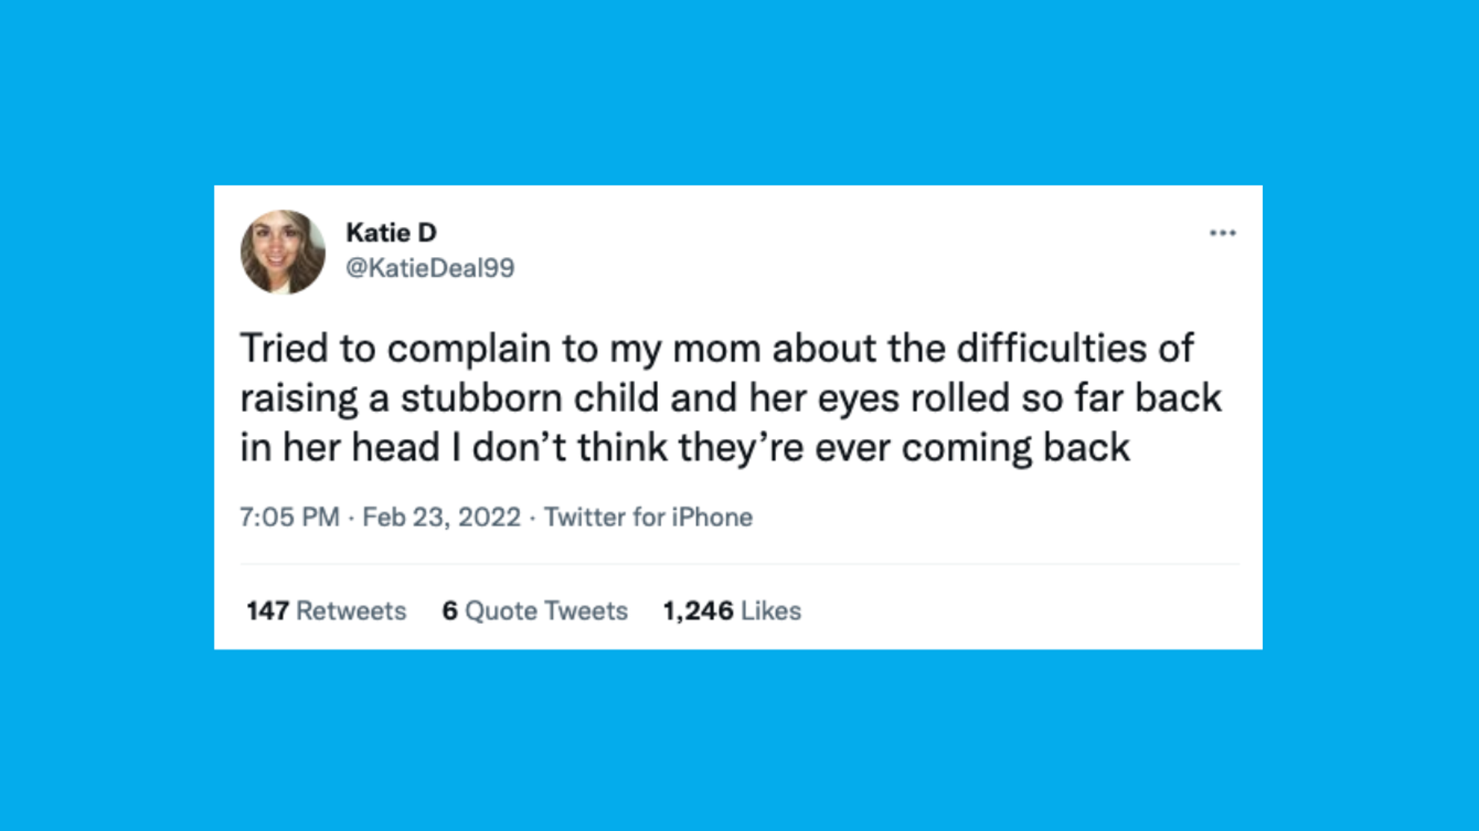Viewport: 1479px width, 831px height.
Task: Select the Feb 23, 2022 date
Action: 442,517
